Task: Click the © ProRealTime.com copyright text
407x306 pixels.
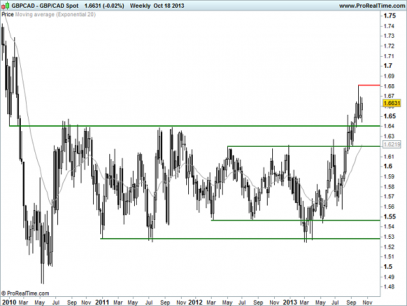Action: (x=25, y=294)
